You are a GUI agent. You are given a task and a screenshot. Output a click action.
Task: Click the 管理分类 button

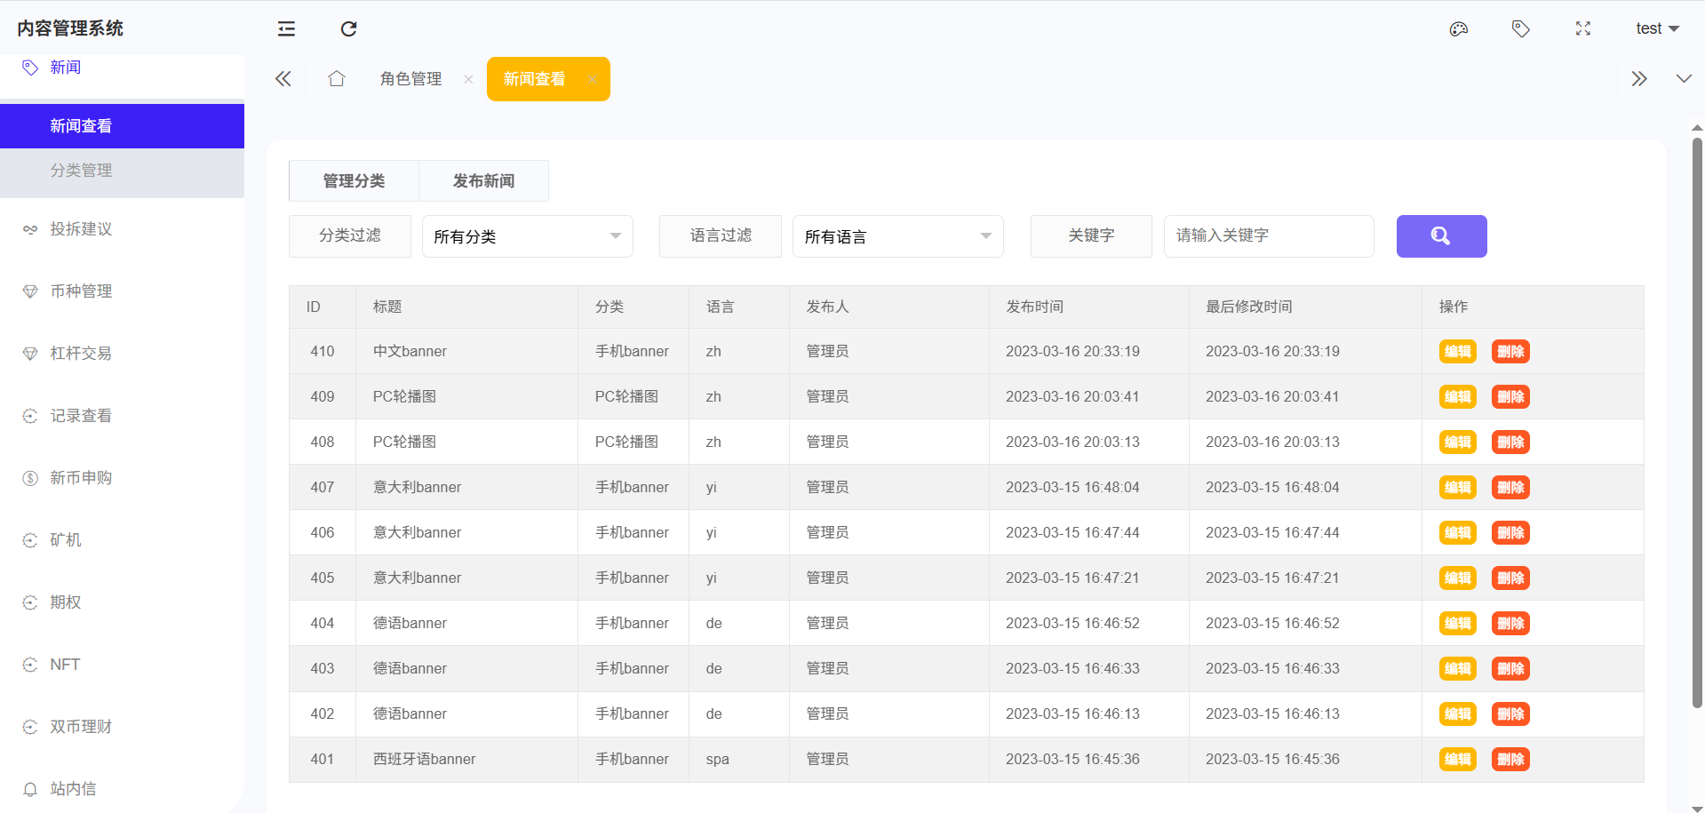click(354, 181)
